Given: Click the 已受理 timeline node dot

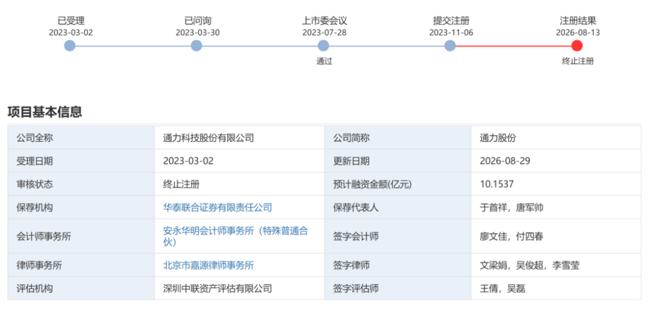Looking at the screenshot, I should coord(70,46).
